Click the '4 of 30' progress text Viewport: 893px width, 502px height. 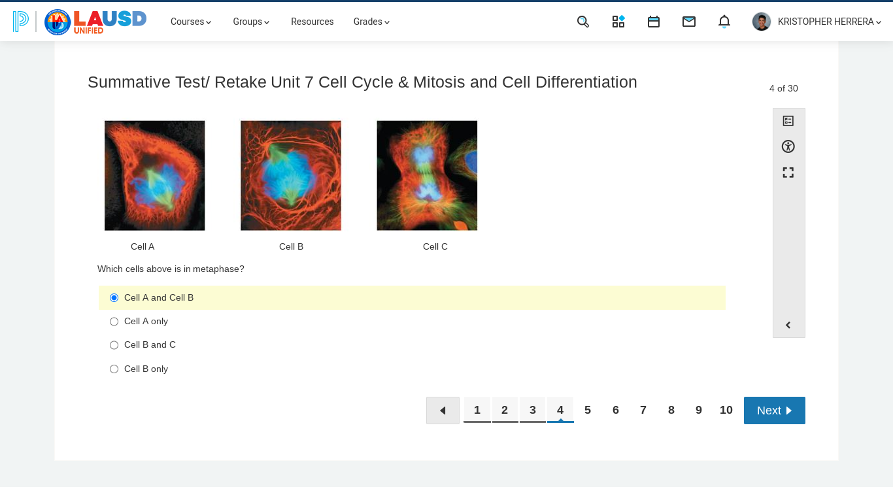784,88
